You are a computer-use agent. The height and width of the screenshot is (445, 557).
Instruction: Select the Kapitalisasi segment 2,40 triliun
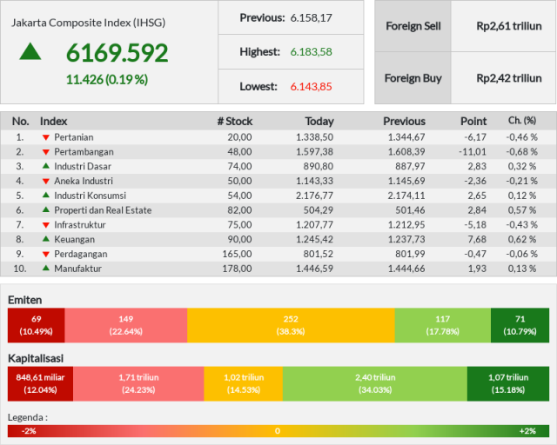(375, 384)
